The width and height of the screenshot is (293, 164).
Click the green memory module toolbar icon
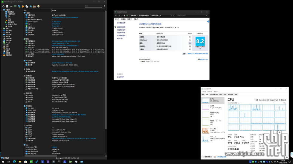click(15, 6)
